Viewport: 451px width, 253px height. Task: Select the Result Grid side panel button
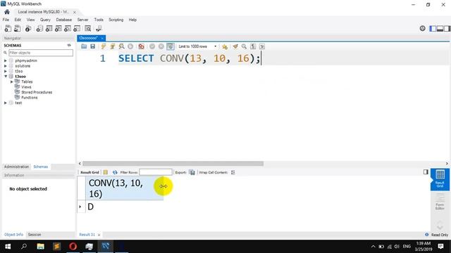[x=440, y=179]
